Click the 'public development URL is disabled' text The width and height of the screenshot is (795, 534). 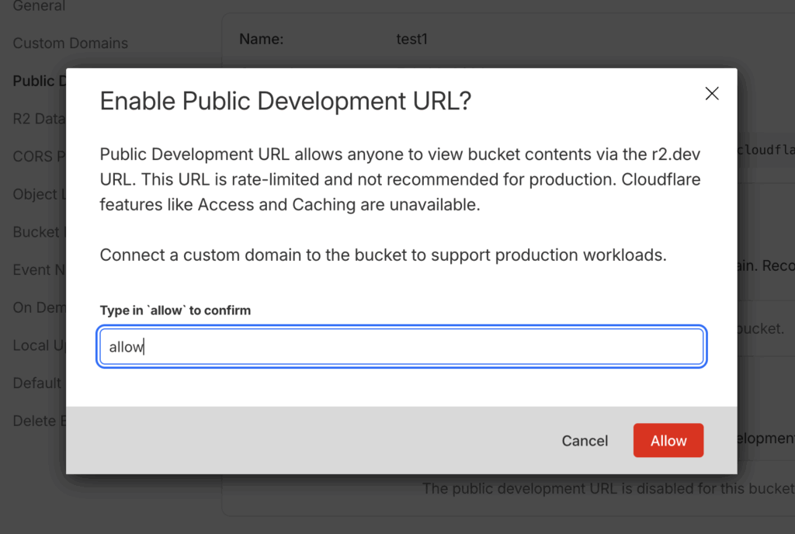pos(607,489)
